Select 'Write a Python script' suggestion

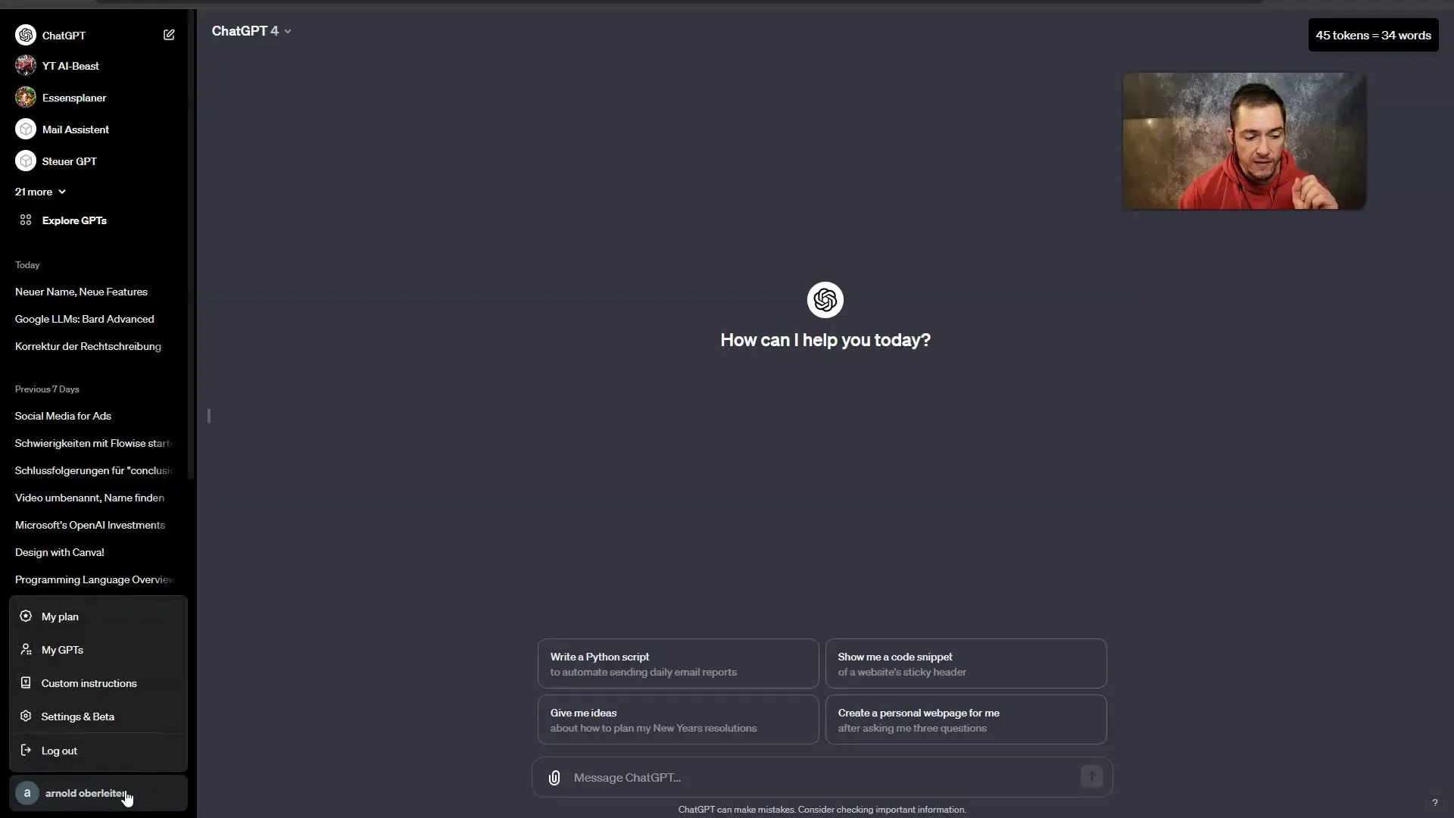pos(678,663)
